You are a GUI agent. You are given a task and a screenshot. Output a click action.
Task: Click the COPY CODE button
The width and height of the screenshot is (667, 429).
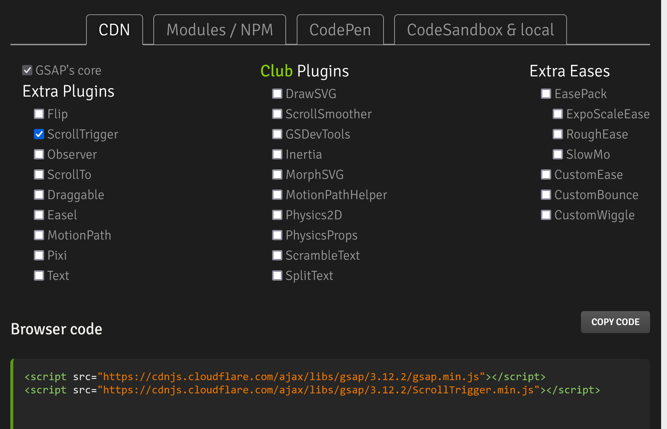(615, 322)
